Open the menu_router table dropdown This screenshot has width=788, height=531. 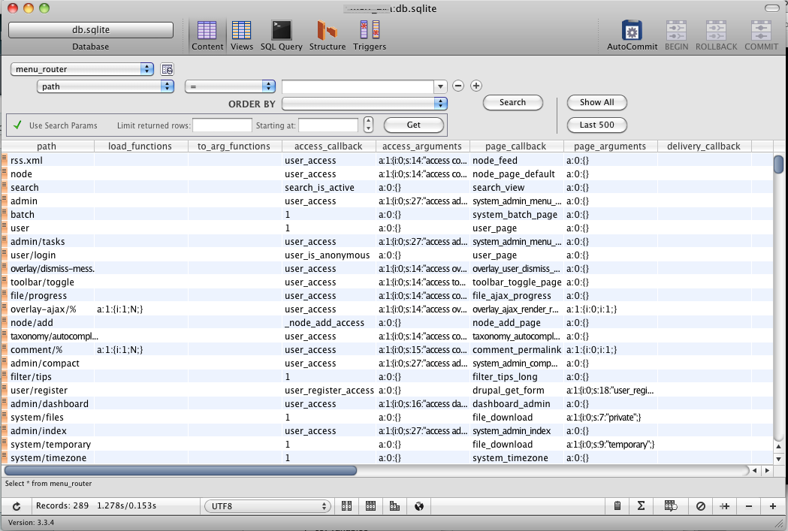pyautogui.click(x=83, y=69)
